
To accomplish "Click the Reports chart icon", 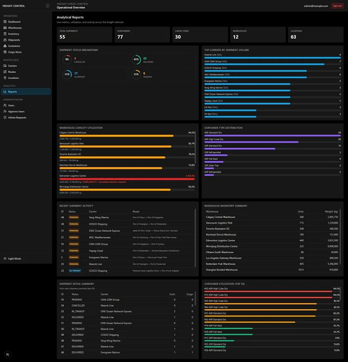I will 5,92.
